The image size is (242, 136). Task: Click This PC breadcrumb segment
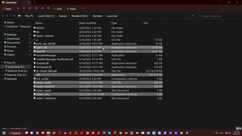(29, 16)
